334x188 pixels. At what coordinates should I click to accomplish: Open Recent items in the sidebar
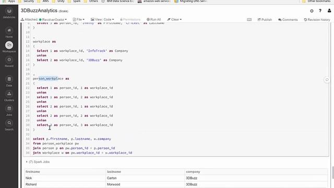pyautogui.click(x=9, y=62)
